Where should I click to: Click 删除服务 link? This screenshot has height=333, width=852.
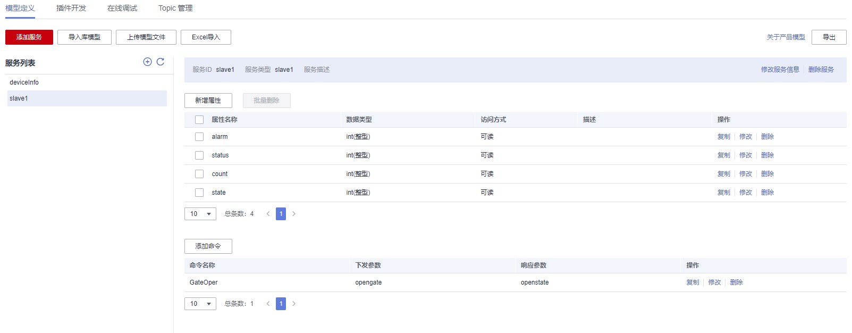821,70
